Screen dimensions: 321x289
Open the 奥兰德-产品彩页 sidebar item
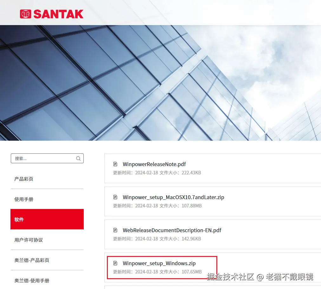coord(32,260)
